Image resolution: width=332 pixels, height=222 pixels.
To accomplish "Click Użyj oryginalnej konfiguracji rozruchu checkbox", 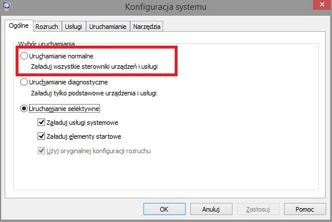I will point(41,151).
